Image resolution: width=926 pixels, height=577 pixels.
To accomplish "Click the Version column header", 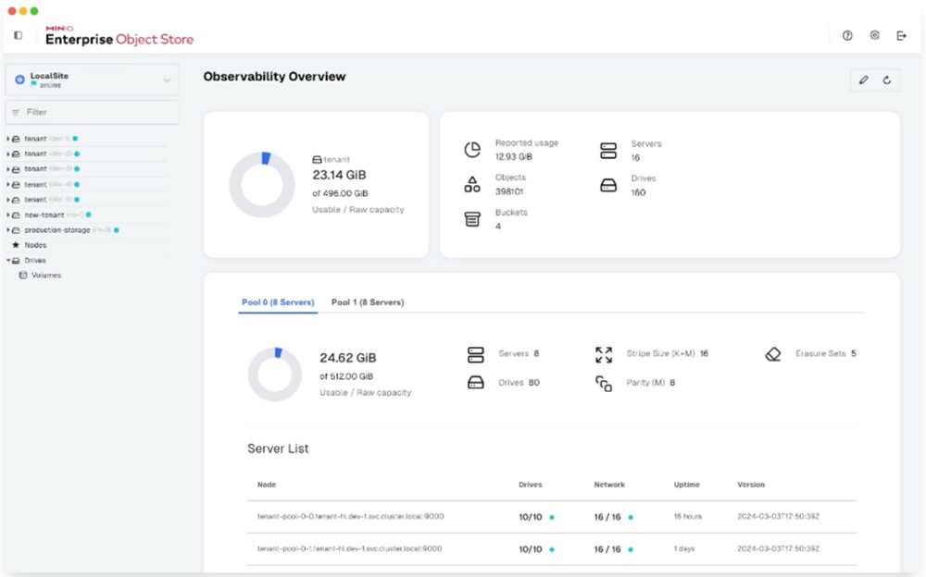I will tap(751, 485).
